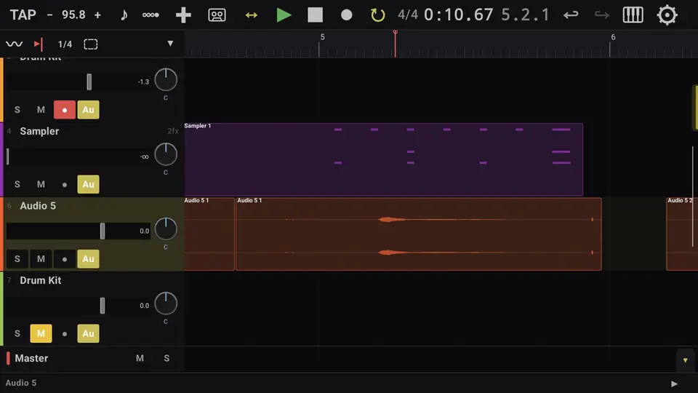
Task: Click the Sampler pan knob
Action: click(166, 154)
